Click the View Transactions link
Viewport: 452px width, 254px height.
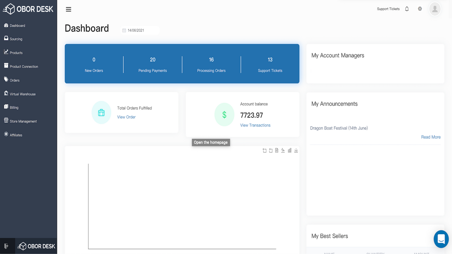coord(255,125)
